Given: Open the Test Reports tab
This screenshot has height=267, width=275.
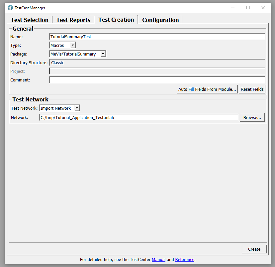Looking at the screenshot, I should tap(73, 20).
